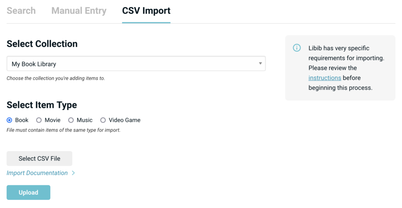Click the Select Item Type heading
This screenshot has width=402, height=208.
(x=42, y=105)
